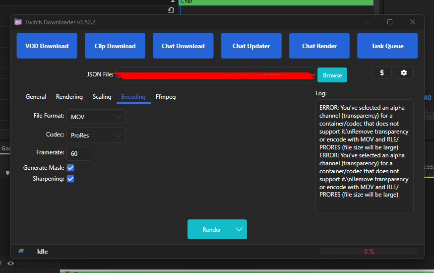Open the Clip Download page
This screenshot has width=434, height=273.
coord(115,46)
